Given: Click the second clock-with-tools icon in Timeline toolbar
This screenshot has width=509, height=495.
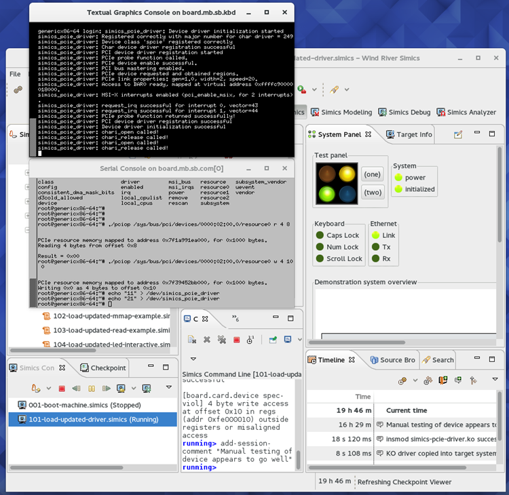Looking at the screenshot, I should click(x=428, y=380).
